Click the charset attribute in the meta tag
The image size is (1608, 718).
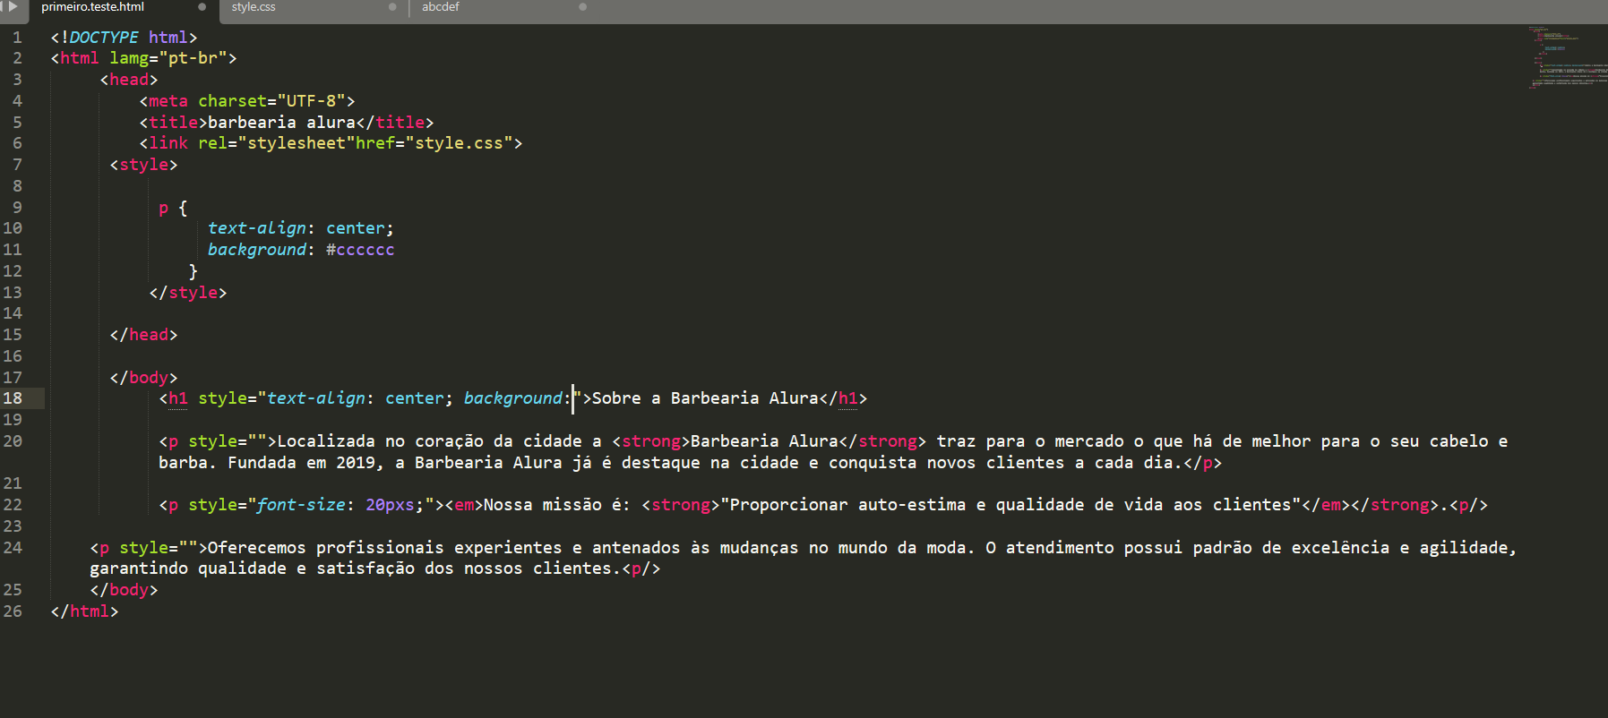(233, 101)
